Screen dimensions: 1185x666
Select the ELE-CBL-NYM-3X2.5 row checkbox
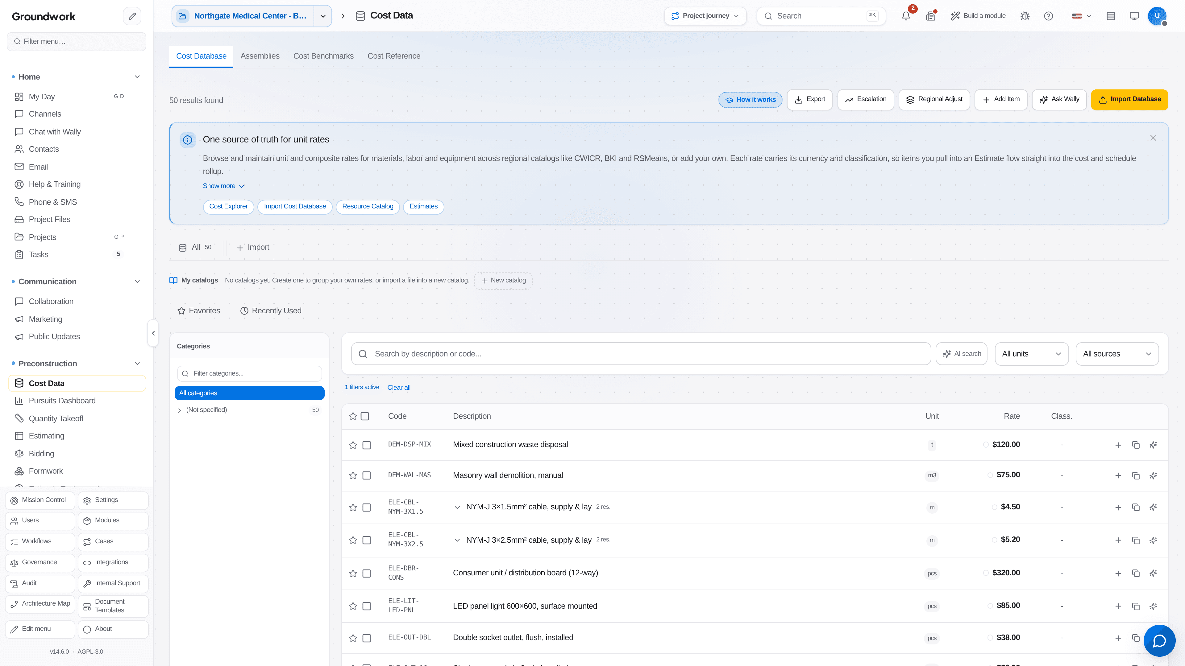click(x=367, y=540)
